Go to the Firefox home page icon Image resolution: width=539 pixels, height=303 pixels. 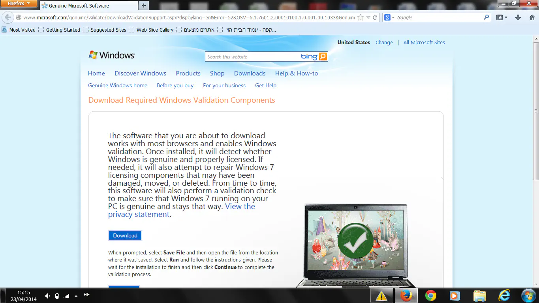[531, 18]
